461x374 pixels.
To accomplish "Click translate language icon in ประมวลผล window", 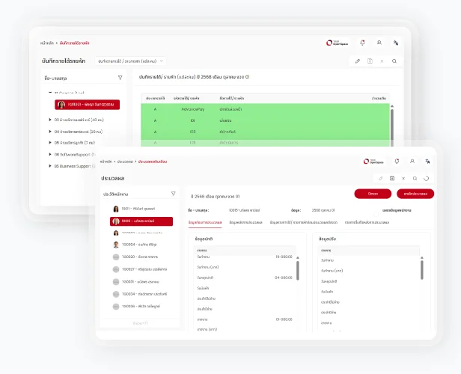I will 428,162.
